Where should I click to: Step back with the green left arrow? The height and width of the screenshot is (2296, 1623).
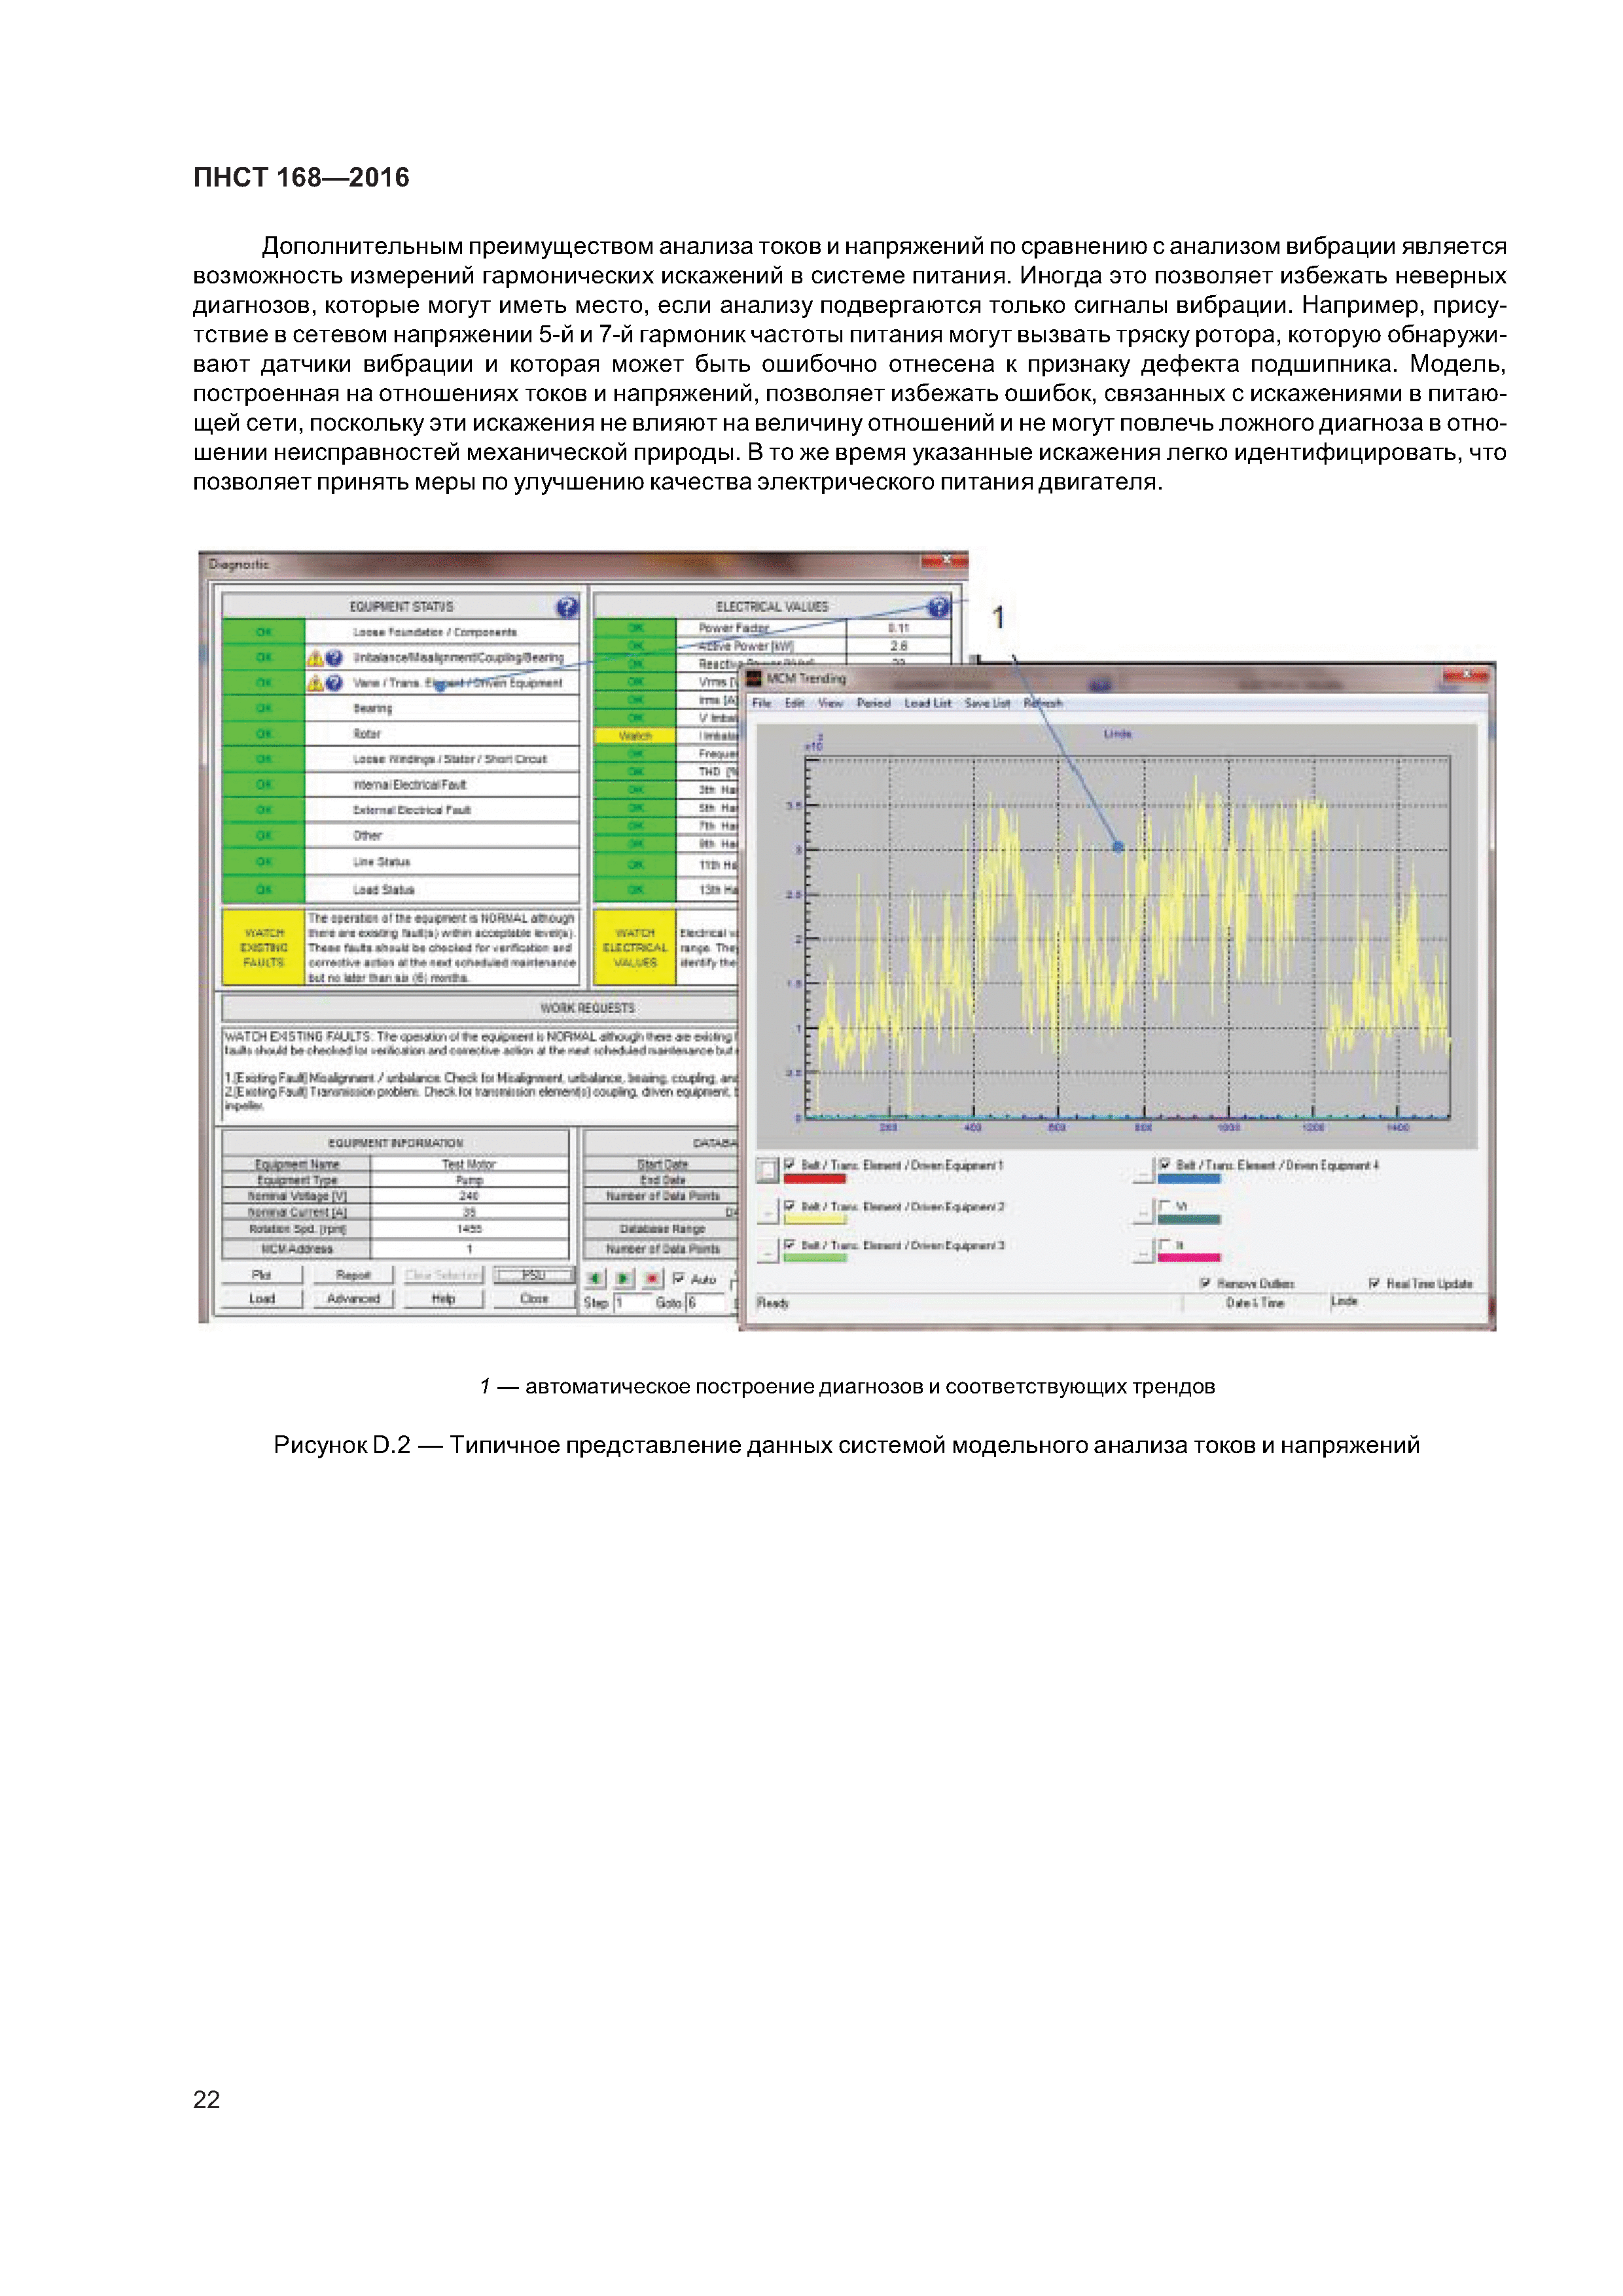tap(595, 1278)
